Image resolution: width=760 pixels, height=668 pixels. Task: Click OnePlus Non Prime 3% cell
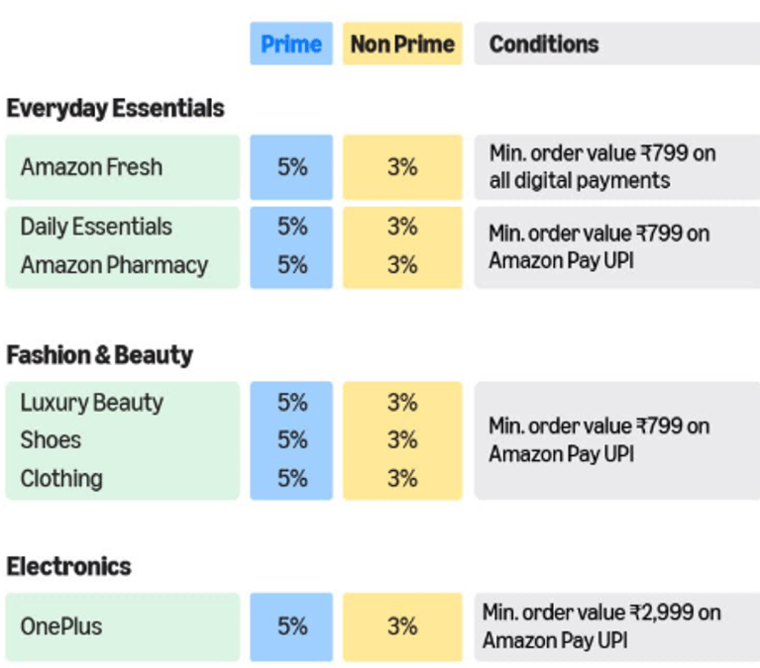coord(402,626)
